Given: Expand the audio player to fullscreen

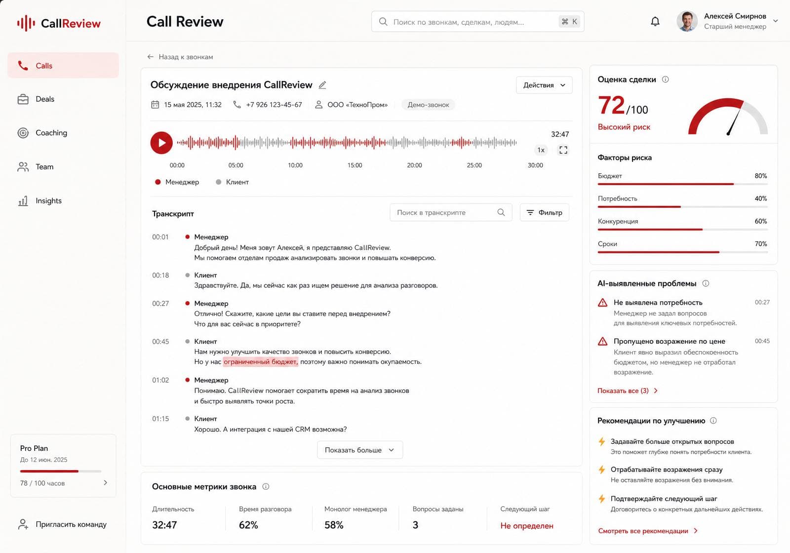Looking at the screenshot, I should click(x=563, y=150).
